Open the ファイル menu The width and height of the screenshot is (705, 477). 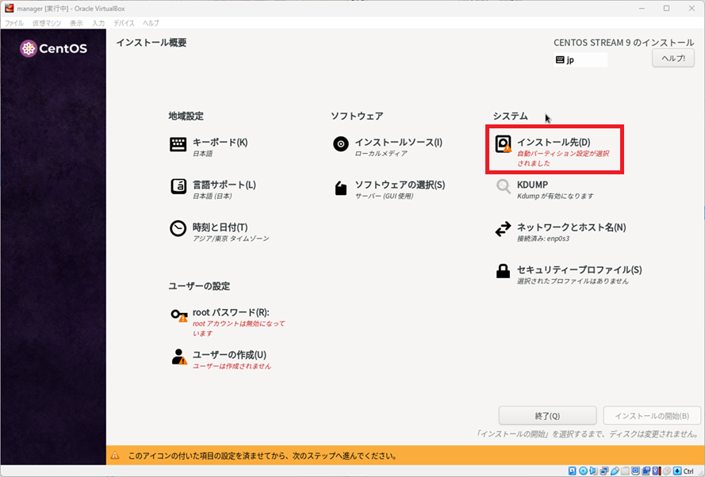click(14, 23)
